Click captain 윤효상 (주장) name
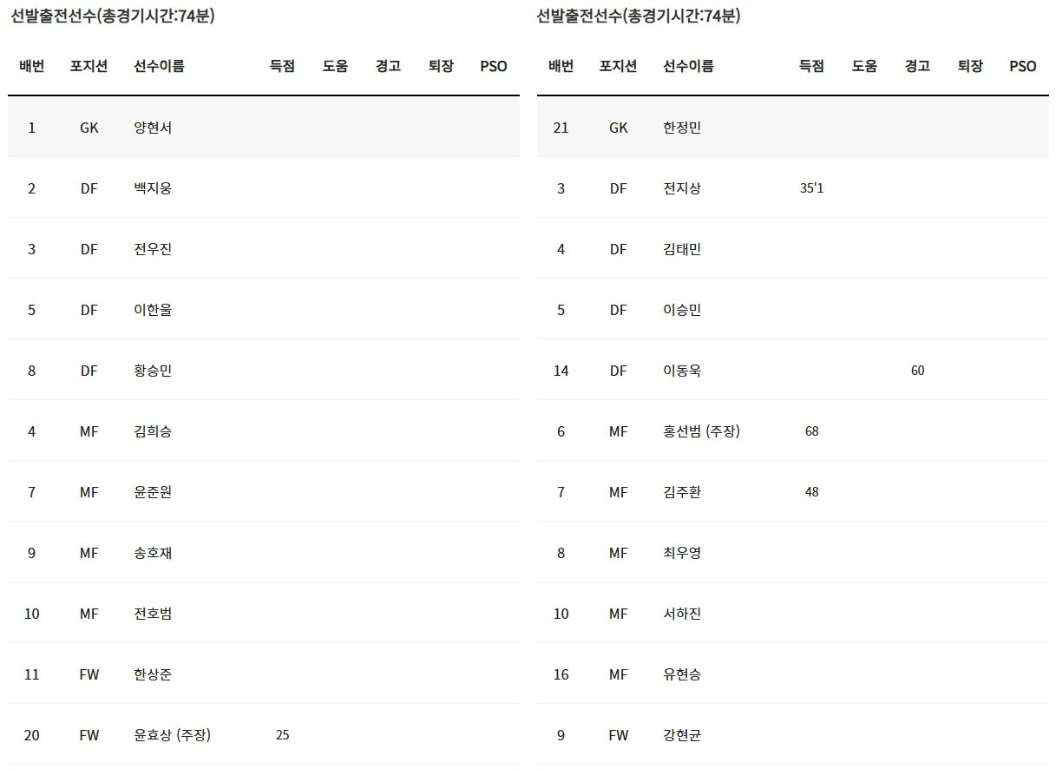Screen dimensions: 1056x769 (x=172, y=735)
